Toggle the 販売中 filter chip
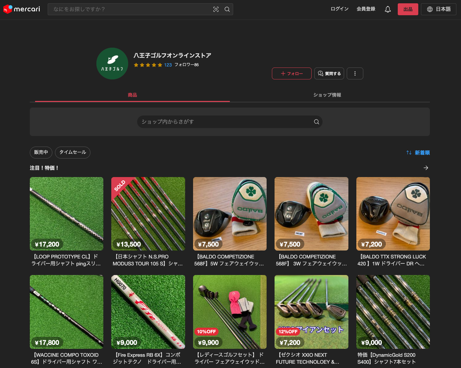461x368 pixels. tap(41, 152)
